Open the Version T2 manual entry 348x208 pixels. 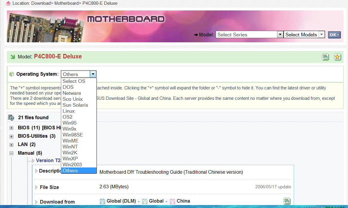click(x=48, y=161)
